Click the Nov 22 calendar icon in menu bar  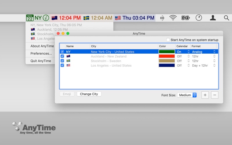click(x=30, y=18)
